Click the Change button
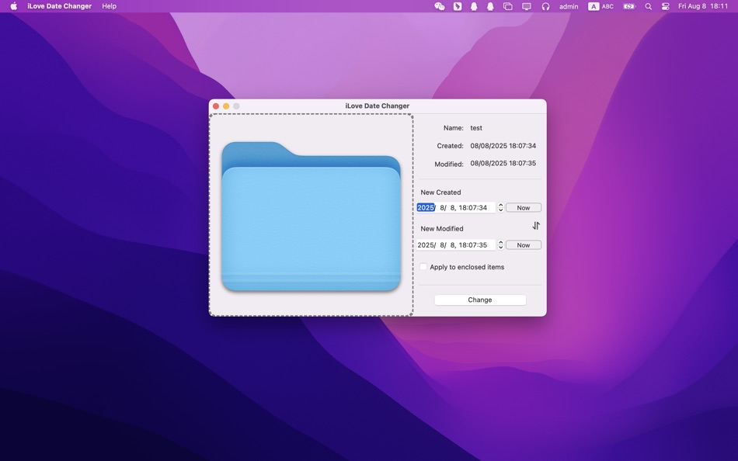738x461 pixels. (x=479, y=300)
